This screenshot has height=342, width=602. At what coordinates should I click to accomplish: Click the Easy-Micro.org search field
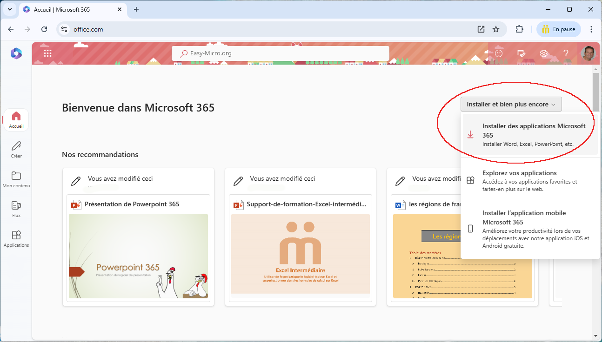coord(281,53)
